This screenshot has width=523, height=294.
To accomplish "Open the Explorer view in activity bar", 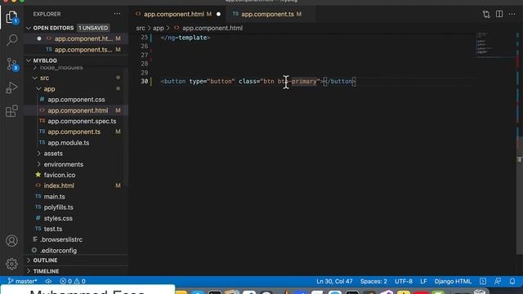I will 11,16.
